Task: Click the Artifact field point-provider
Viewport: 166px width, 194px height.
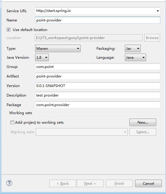Action: pyautogui.click(x=98, y=76)
